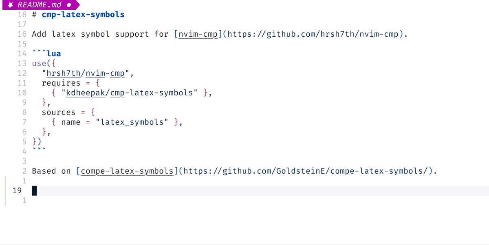Image resolution: width=489 pixels, height=245 pixels.
Task: Click the sources table keyword
Action: click(58, 112)
